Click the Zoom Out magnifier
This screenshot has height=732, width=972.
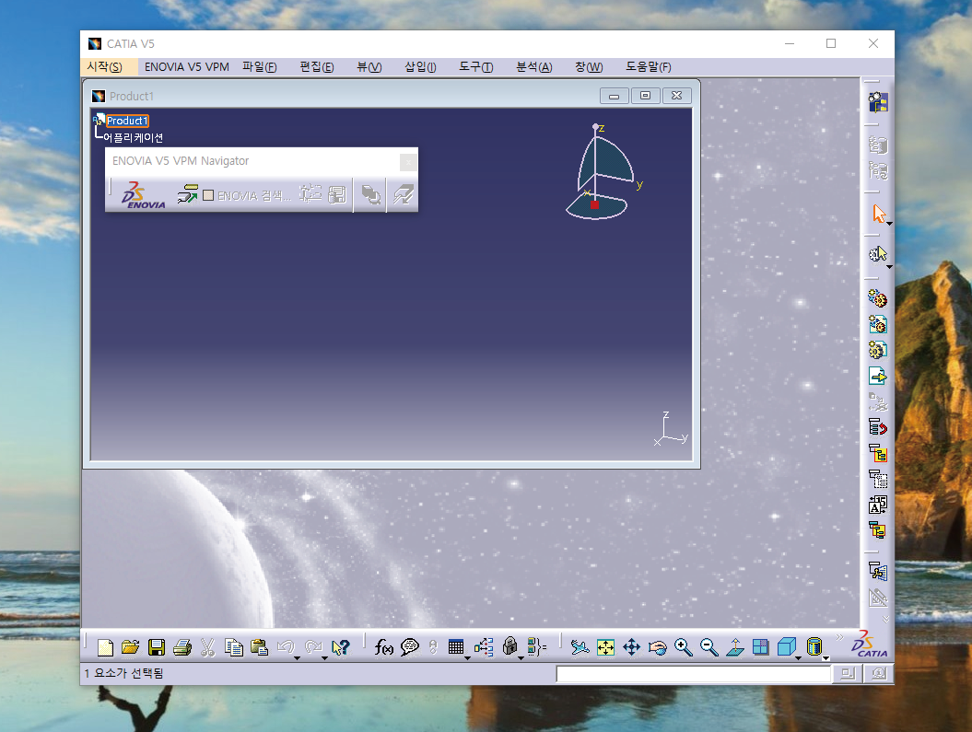pos(709,648)
